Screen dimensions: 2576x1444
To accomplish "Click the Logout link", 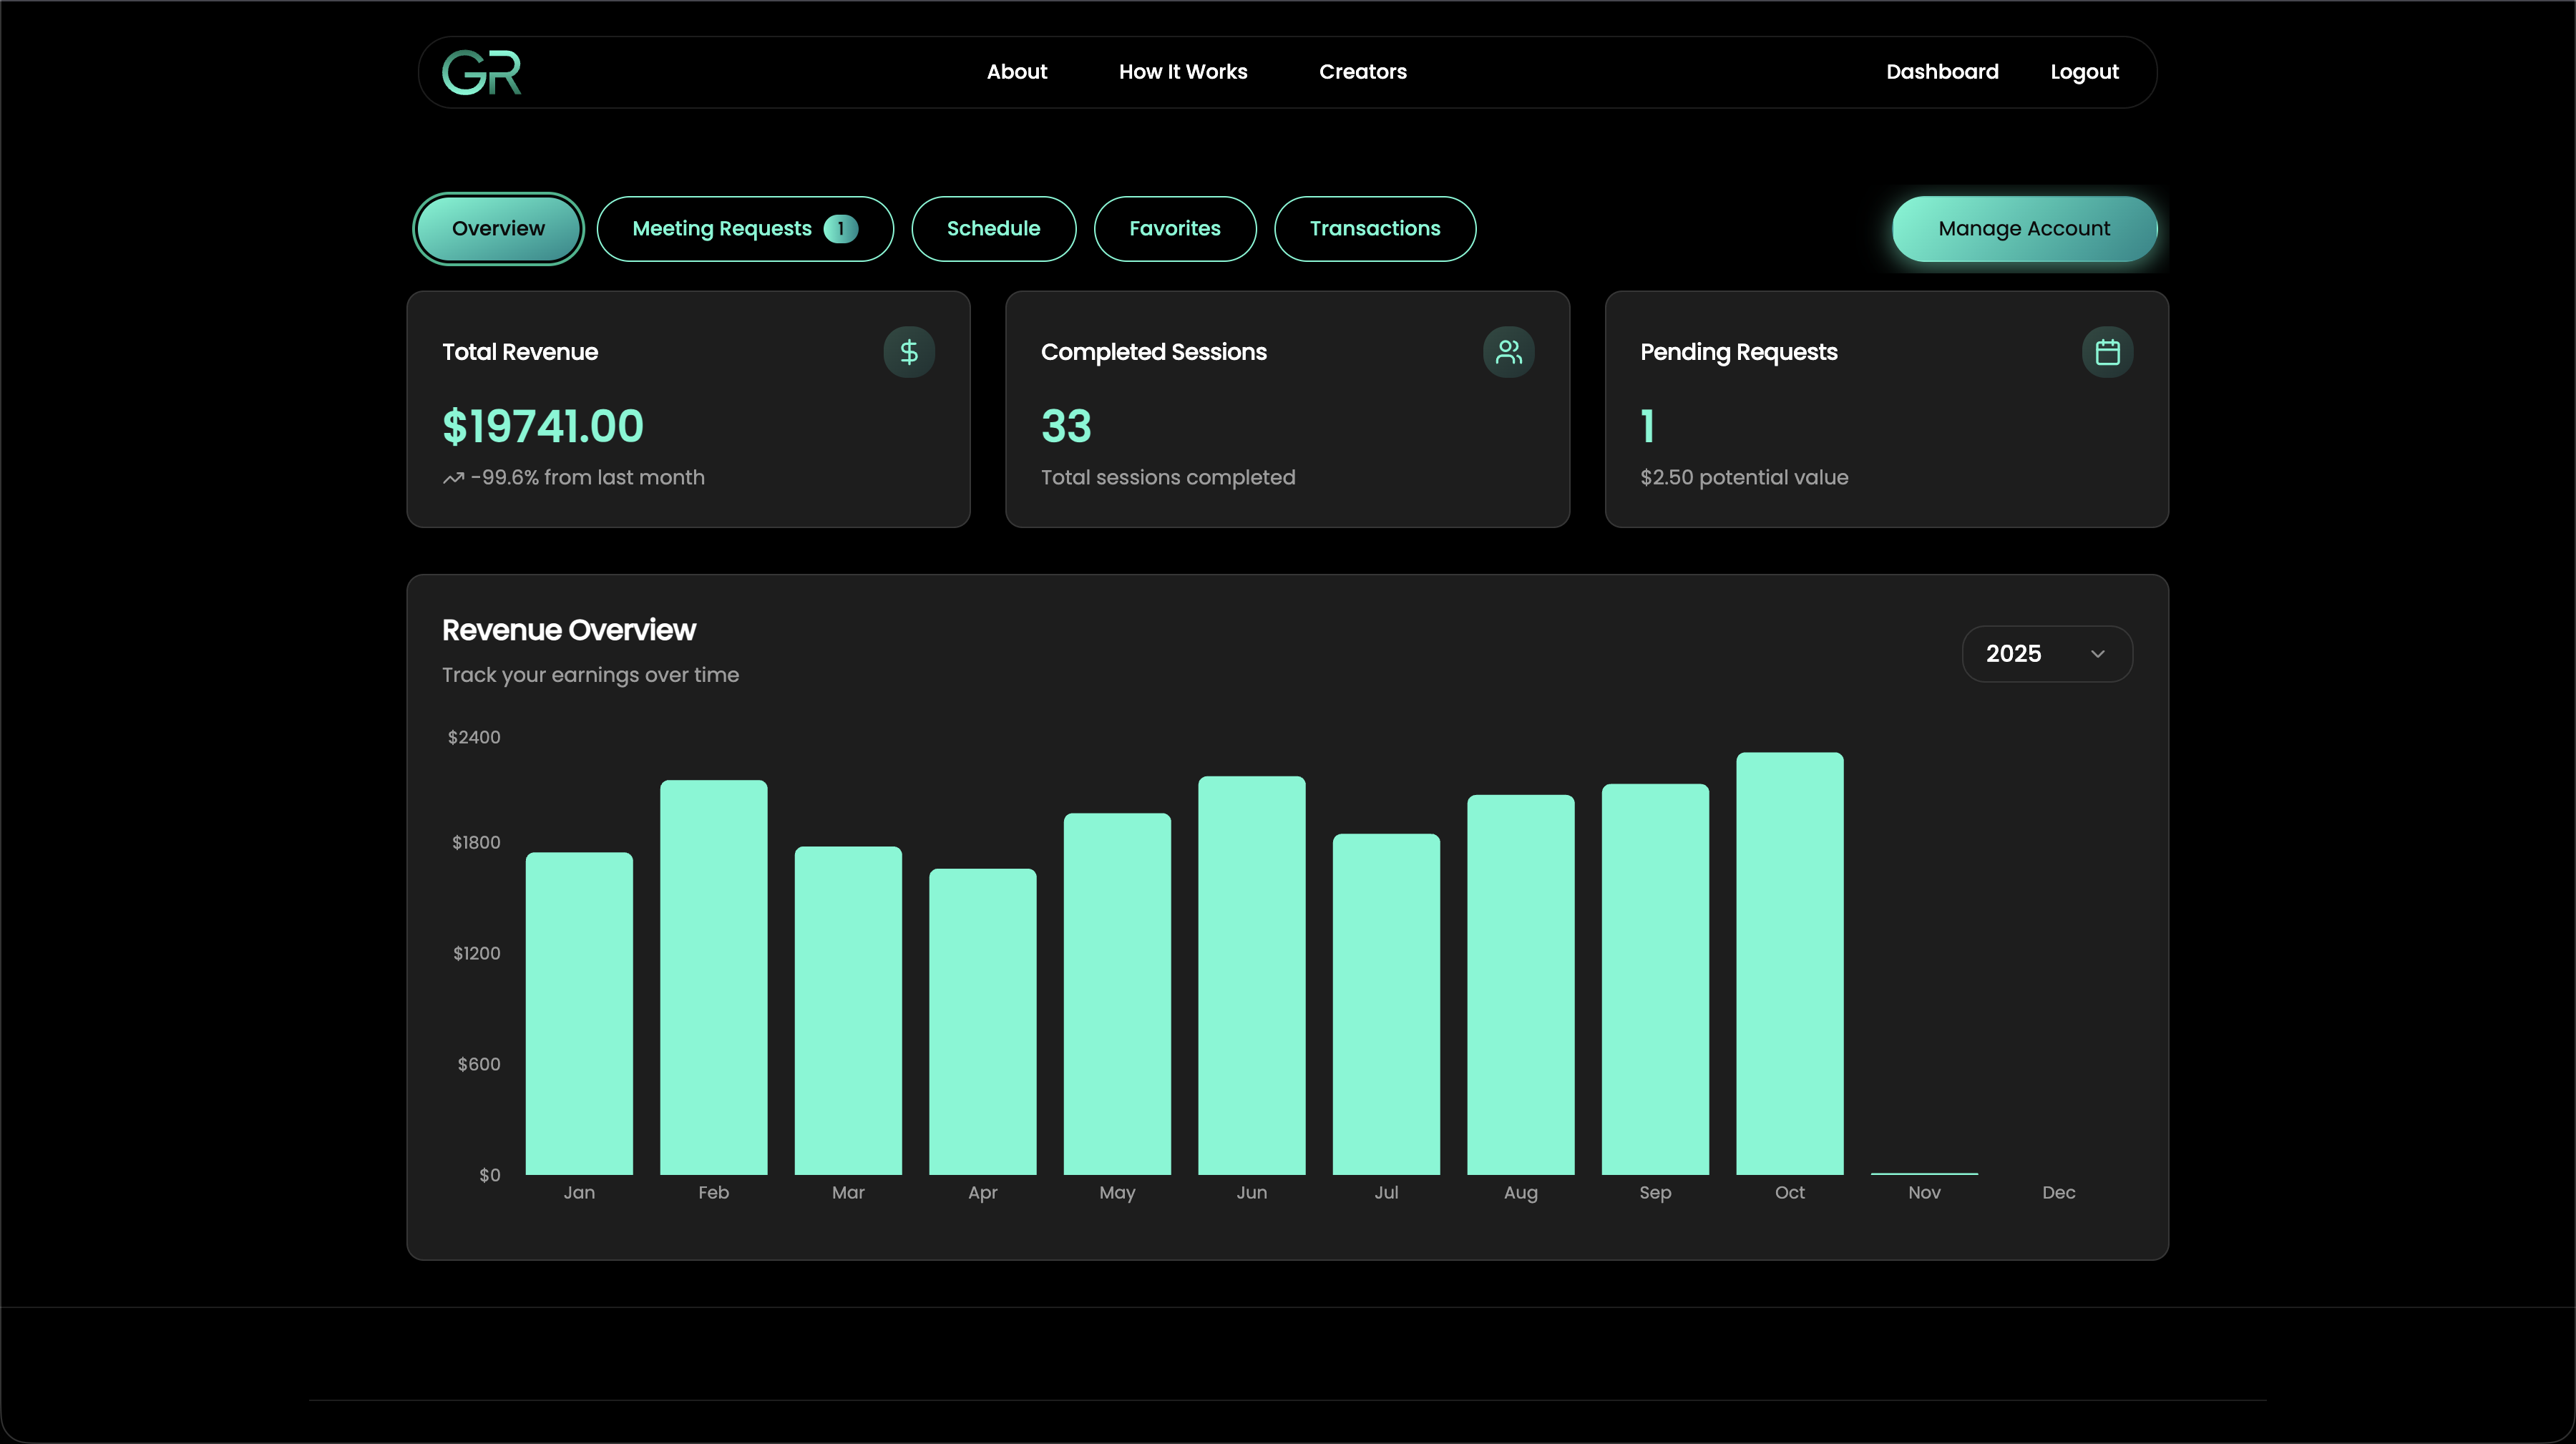I will point(2084,71).
